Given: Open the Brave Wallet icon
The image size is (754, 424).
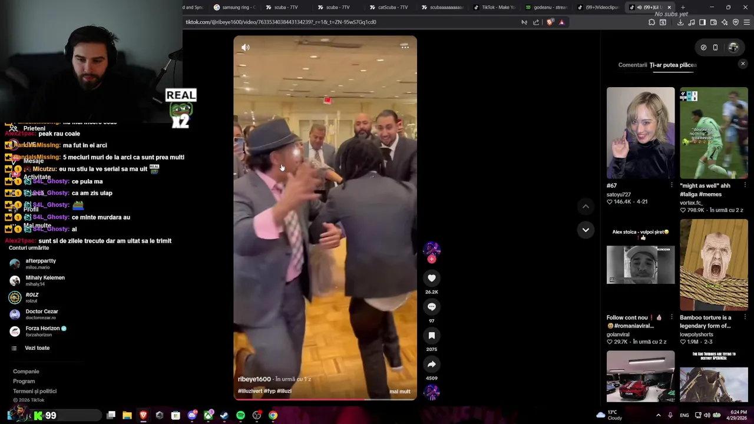Looking at the screenshot, I should point(713,22).
